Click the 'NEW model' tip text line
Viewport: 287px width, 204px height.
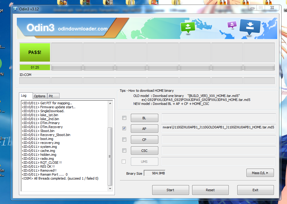click(x=171, y=104)
